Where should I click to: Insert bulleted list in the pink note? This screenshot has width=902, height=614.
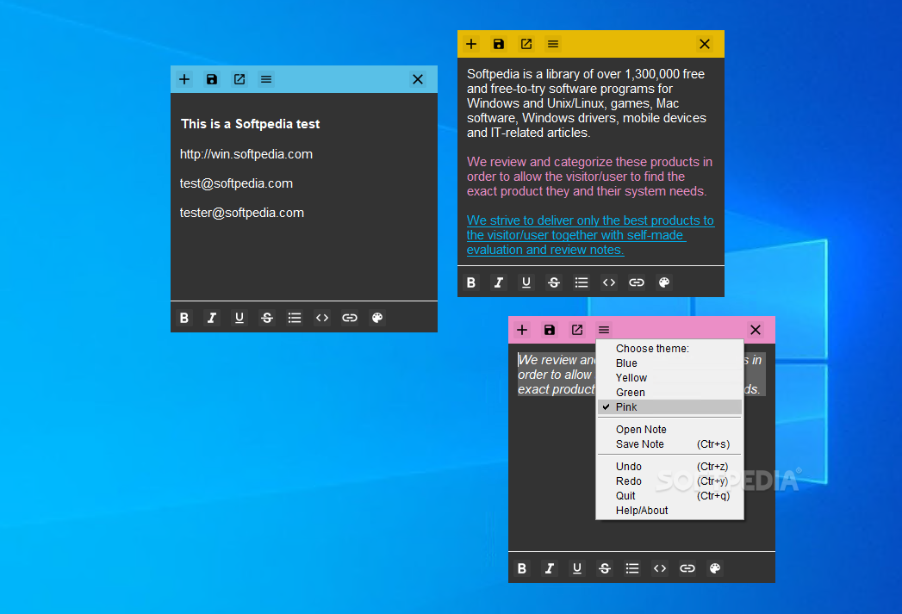pos(632,568)
